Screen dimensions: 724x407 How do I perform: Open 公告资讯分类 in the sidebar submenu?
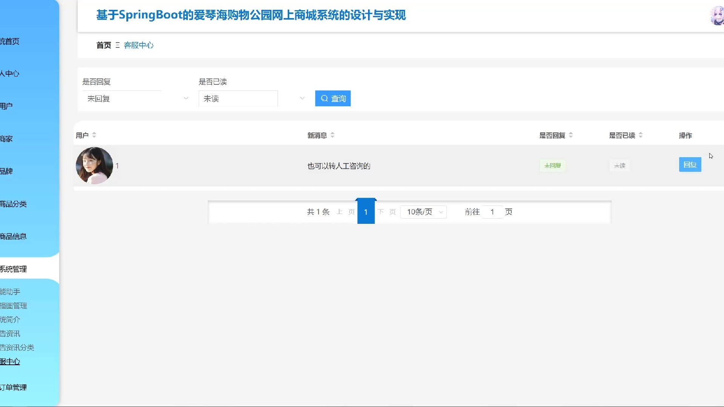17,347
